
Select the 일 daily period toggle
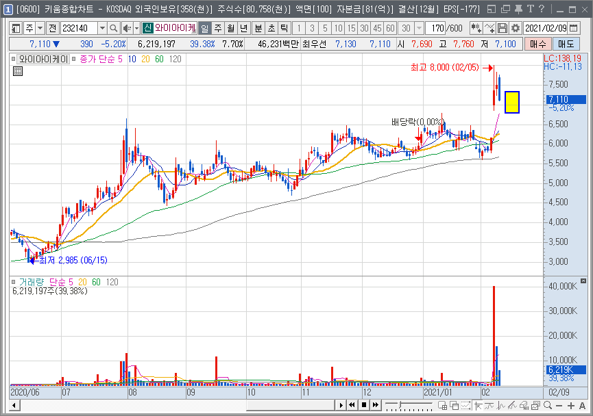tap(204, 28)
